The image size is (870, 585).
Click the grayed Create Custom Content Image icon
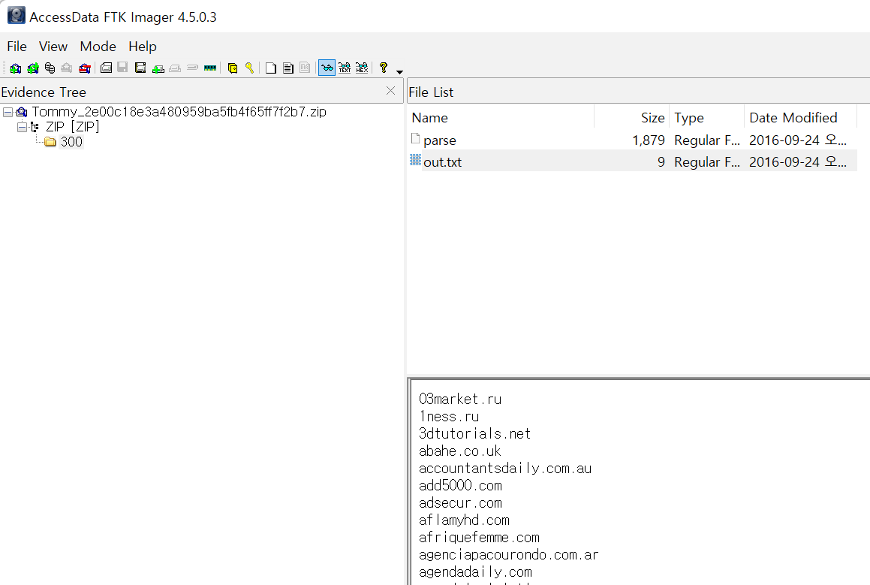click(x=175, y=68)
